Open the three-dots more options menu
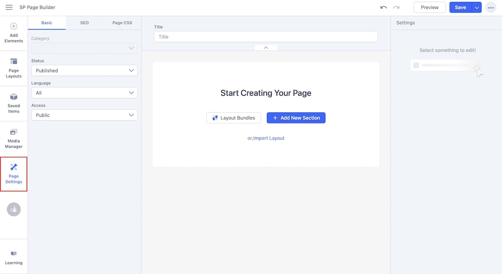The height and width of the screenshot is (274, 502). coord(490,8)
